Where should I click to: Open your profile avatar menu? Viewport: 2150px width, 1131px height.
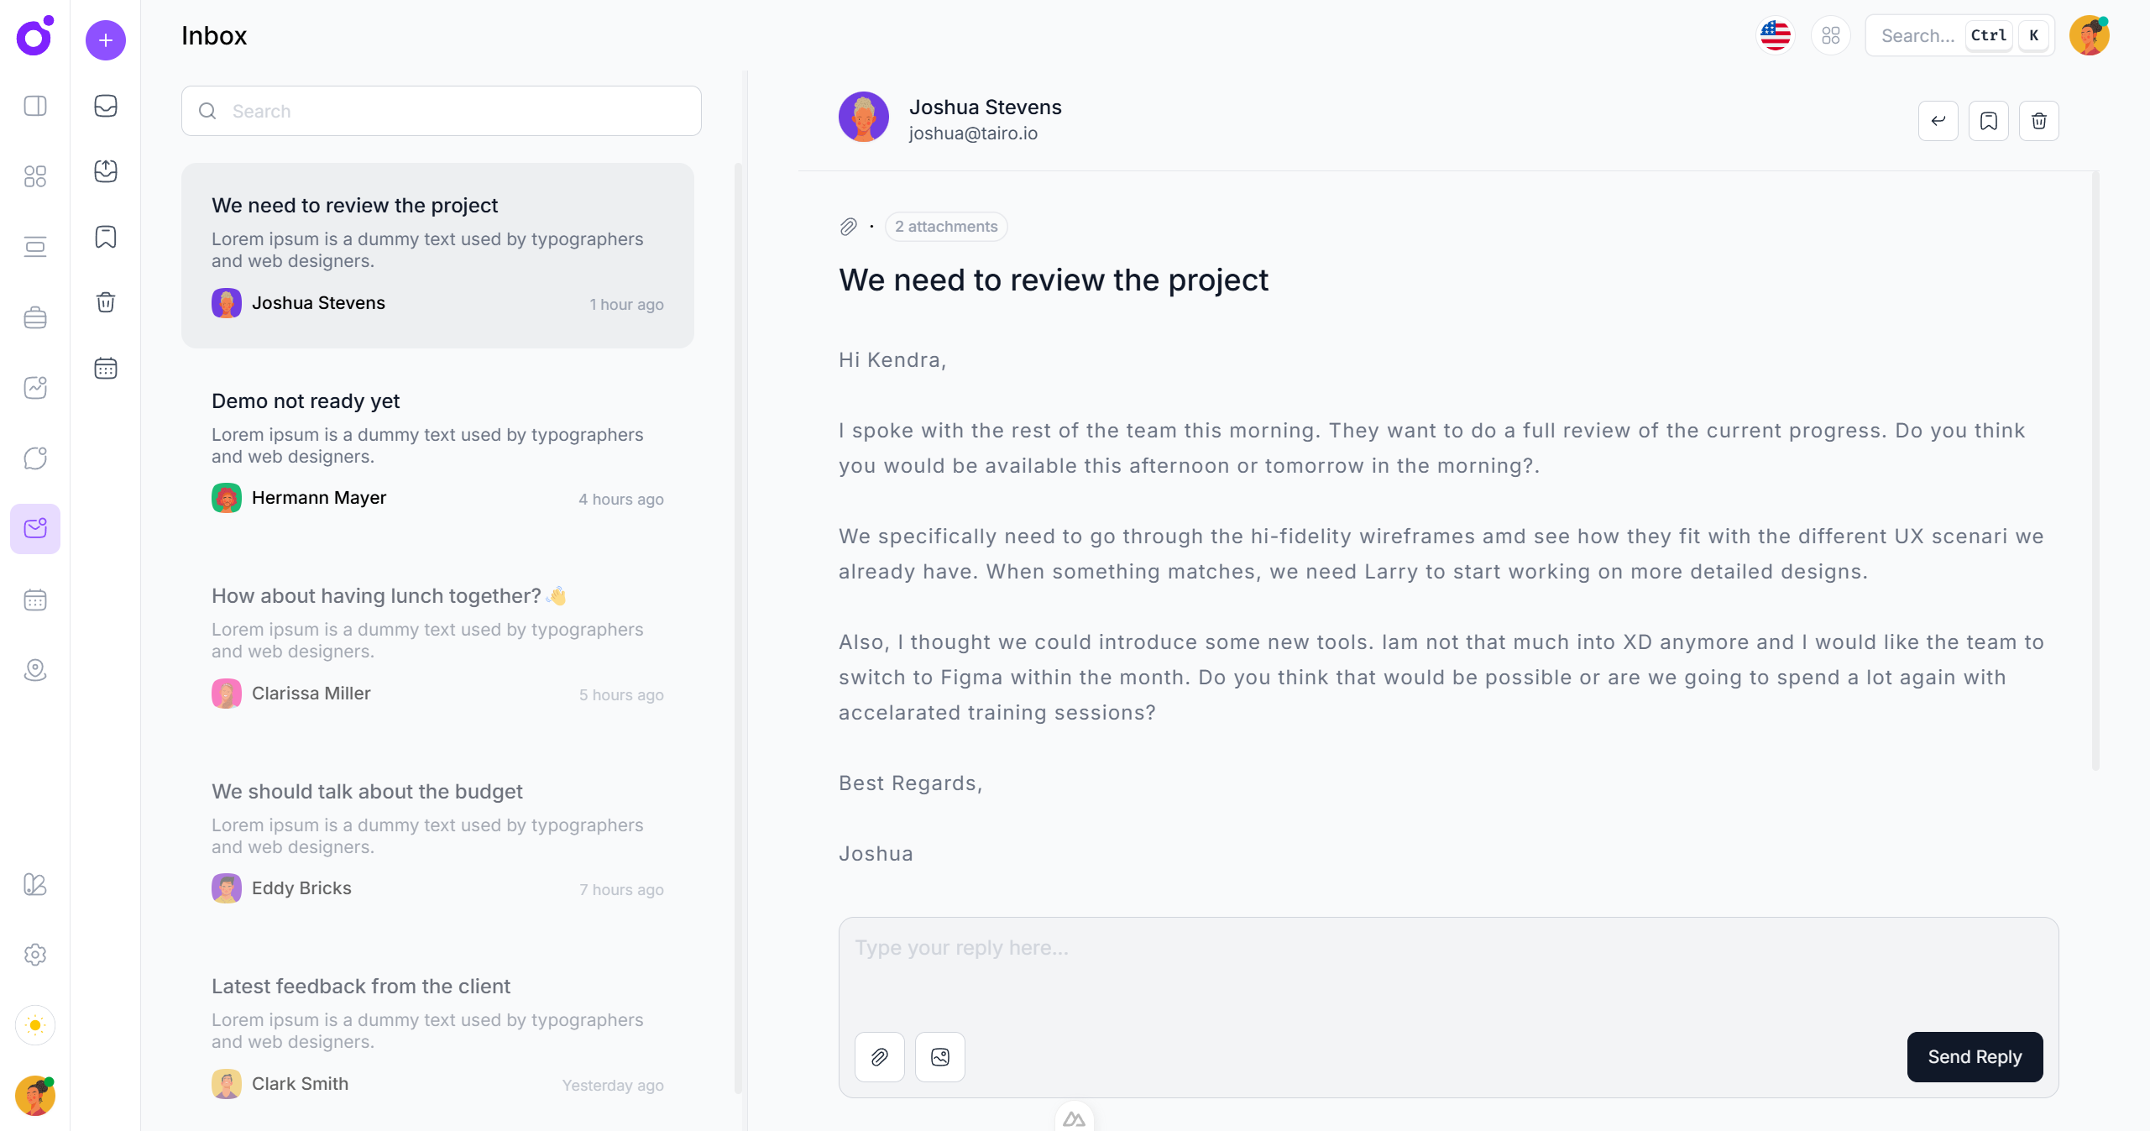(2090, 35)
